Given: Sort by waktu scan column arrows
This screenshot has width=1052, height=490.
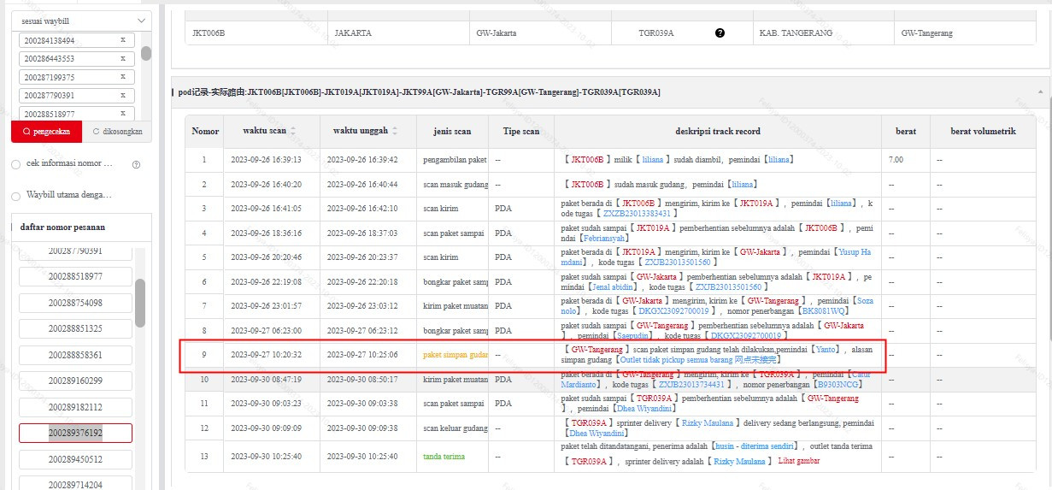Looking at the screenshot, I should pos(294,131).
